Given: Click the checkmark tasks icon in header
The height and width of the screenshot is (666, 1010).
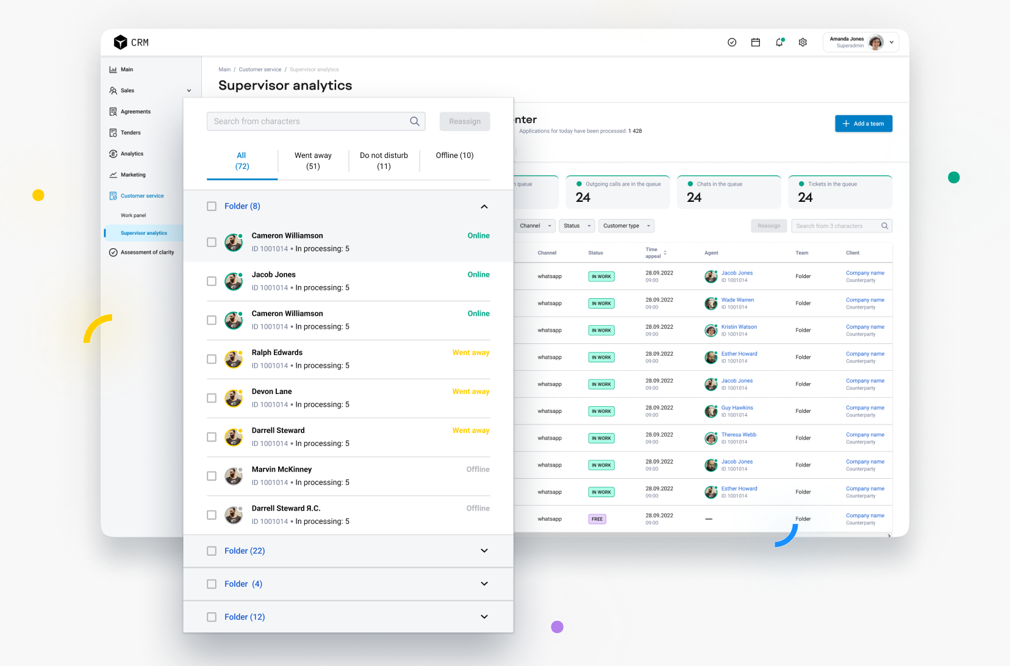Looking at the screenshot, I should [x=732, y=42].
